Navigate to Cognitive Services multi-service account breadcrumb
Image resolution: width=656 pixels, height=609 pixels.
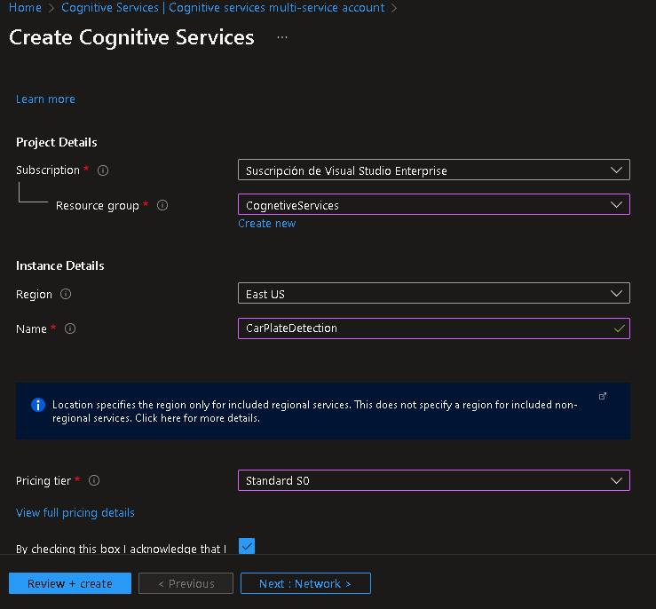point(223,8)
